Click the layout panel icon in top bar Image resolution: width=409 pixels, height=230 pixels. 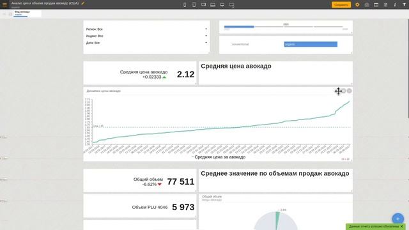click(376, 4)
